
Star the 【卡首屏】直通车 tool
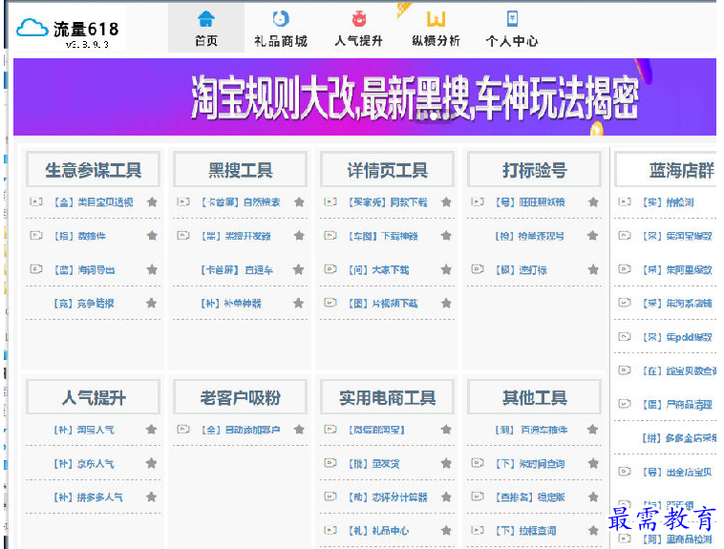[x=299, y=269]
